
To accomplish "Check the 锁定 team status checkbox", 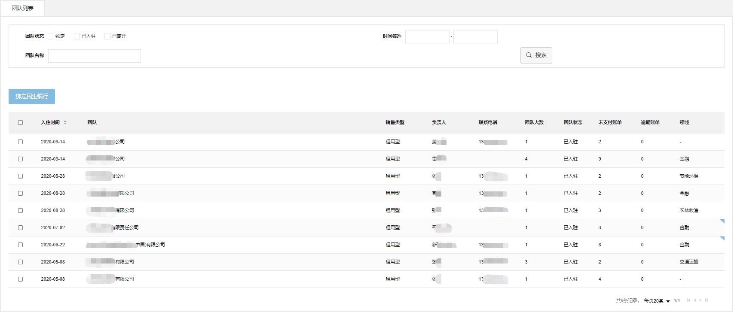I will click(x=51, y=36).
